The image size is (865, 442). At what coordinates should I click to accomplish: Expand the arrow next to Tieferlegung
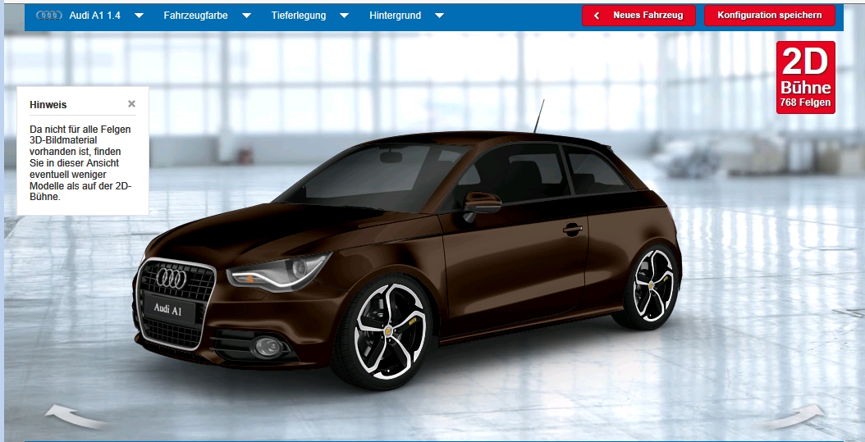344,16
